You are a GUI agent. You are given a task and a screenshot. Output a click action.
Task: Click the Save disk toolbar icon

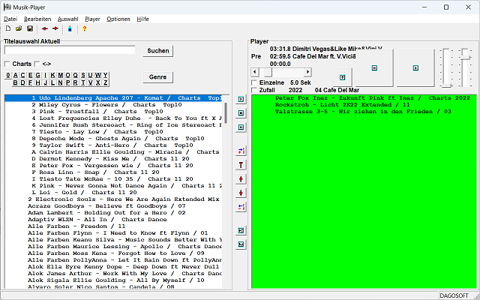pyautogui.click(x=29, y=28)
